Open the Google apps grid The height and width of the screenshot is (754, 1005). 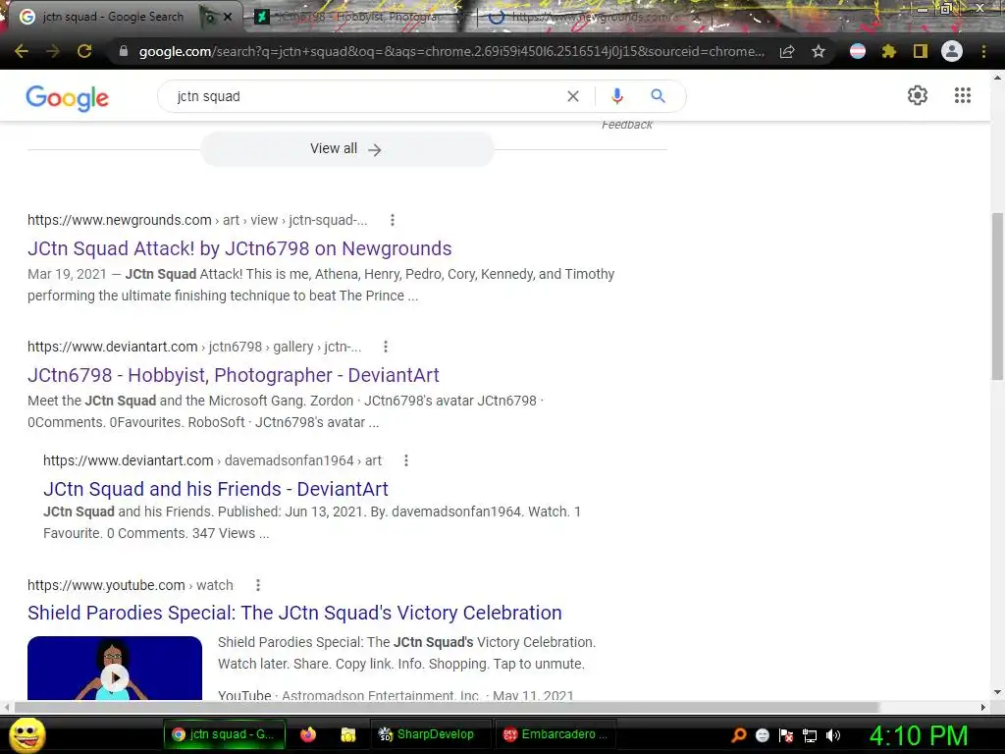(x=963, y=95)
